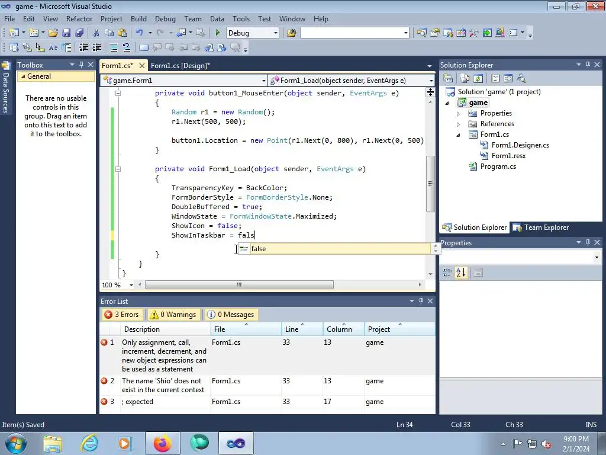Collapse the button1_MouseEnter method outline
Image resolution: width=606 pixels, height=455 pixels.
118,93
